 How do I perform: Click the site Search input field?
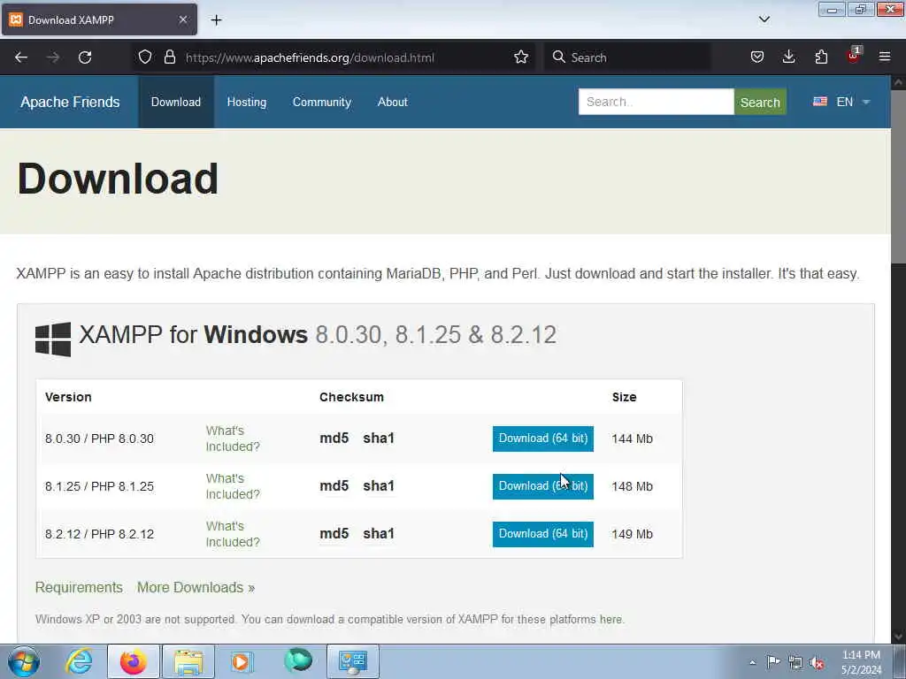(x=656, y=102)
